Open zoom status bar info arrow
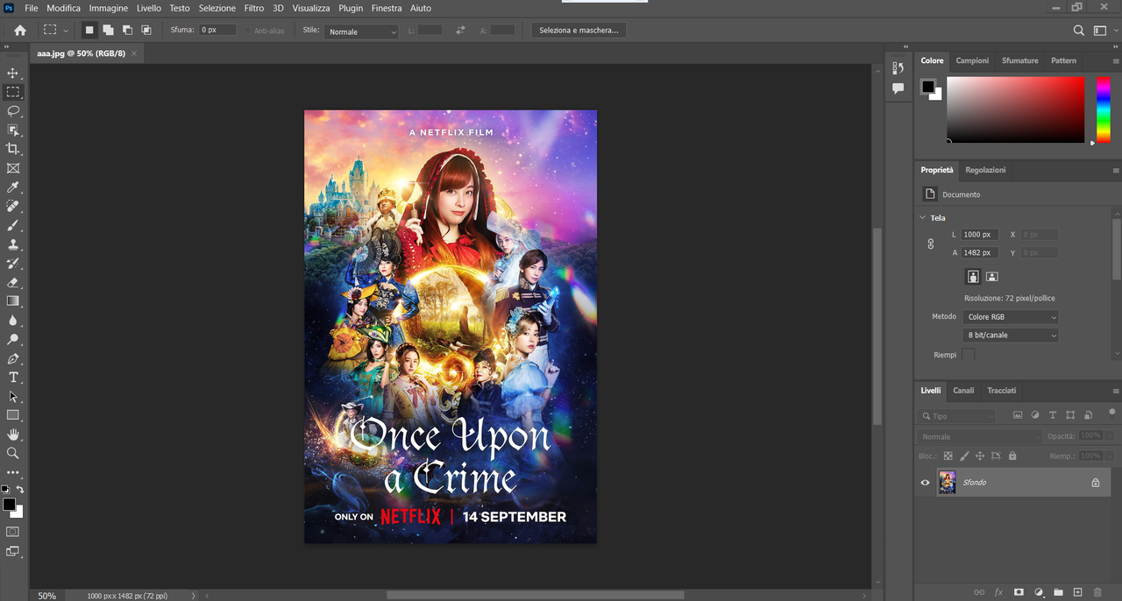 click(194, 596)
